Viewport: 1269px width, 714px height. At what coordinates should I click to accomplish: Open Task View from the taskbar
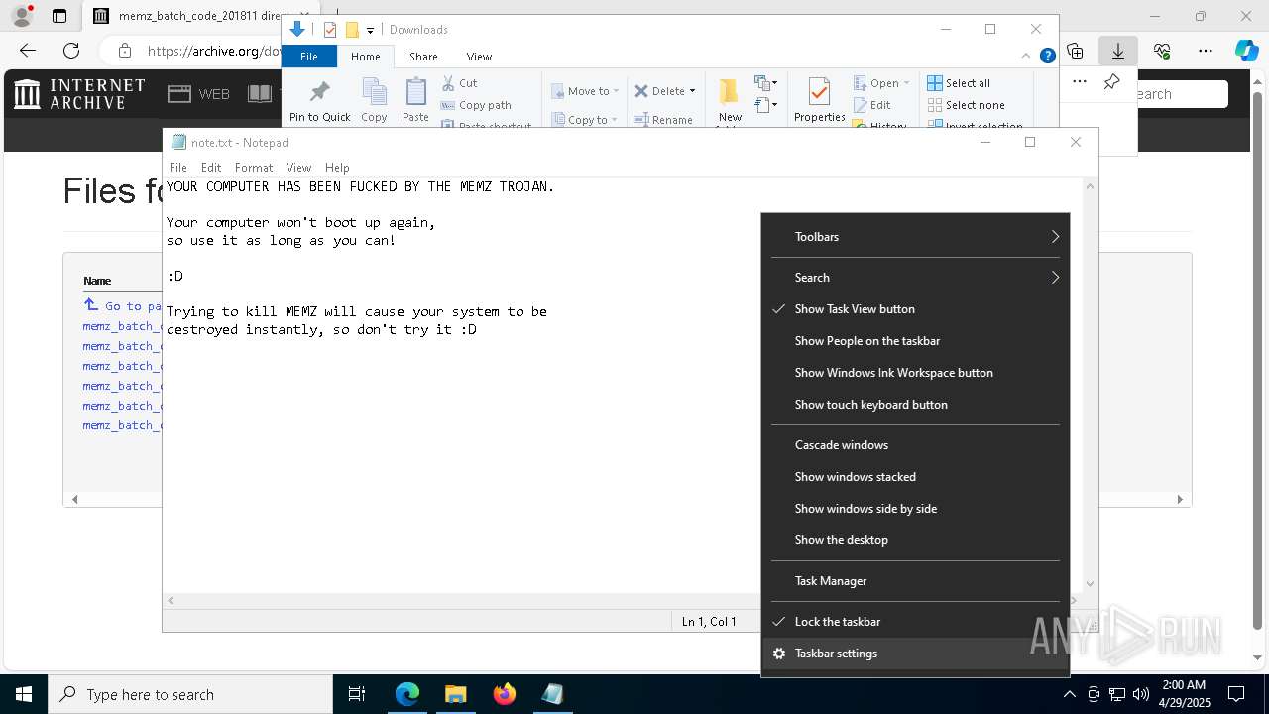pos(357,694)
